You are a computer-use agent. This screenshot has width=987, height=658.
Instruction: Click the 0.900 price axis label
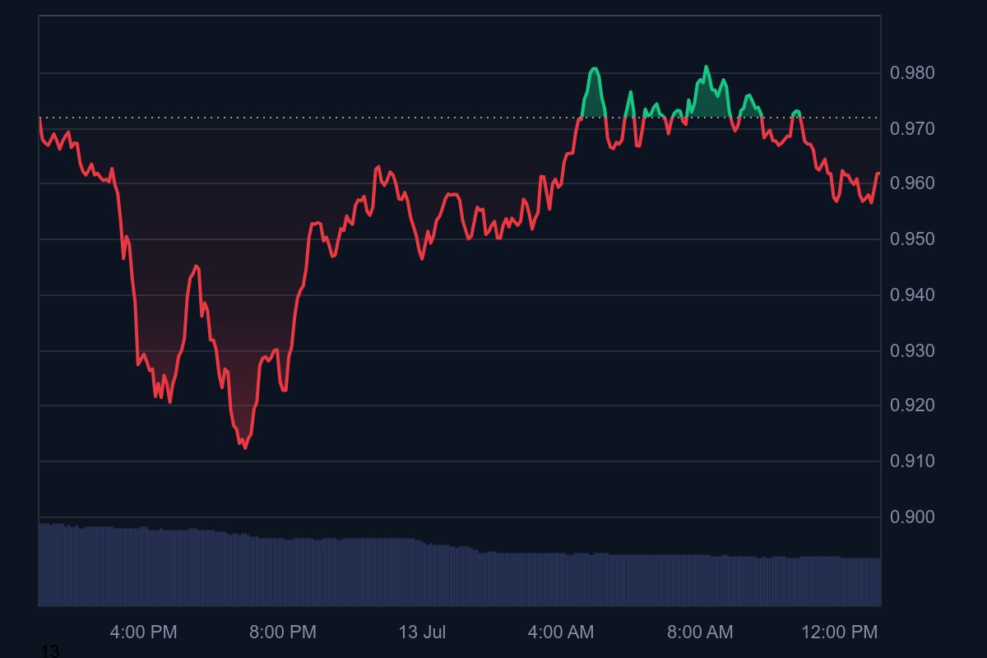pos(912,517)
